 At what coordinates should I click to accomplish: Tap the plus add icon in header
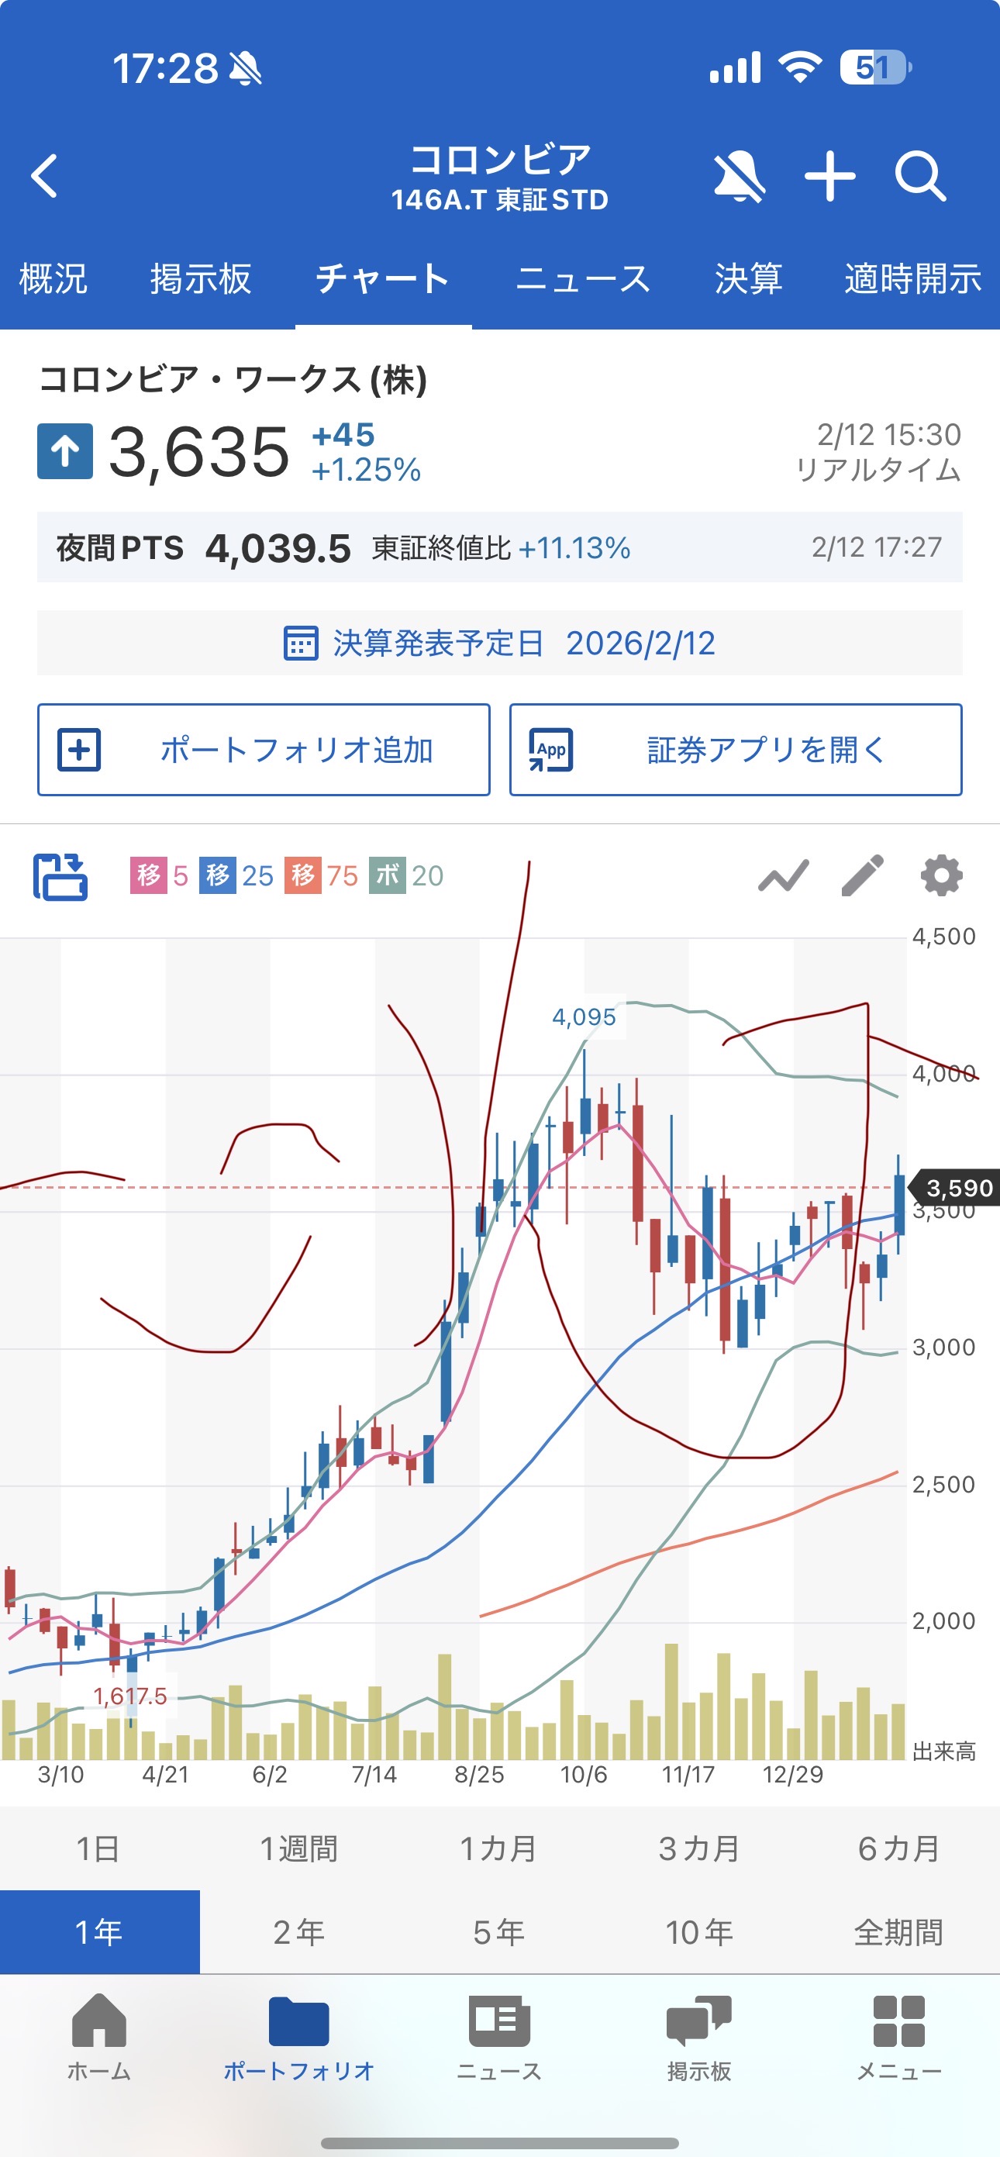829,177
